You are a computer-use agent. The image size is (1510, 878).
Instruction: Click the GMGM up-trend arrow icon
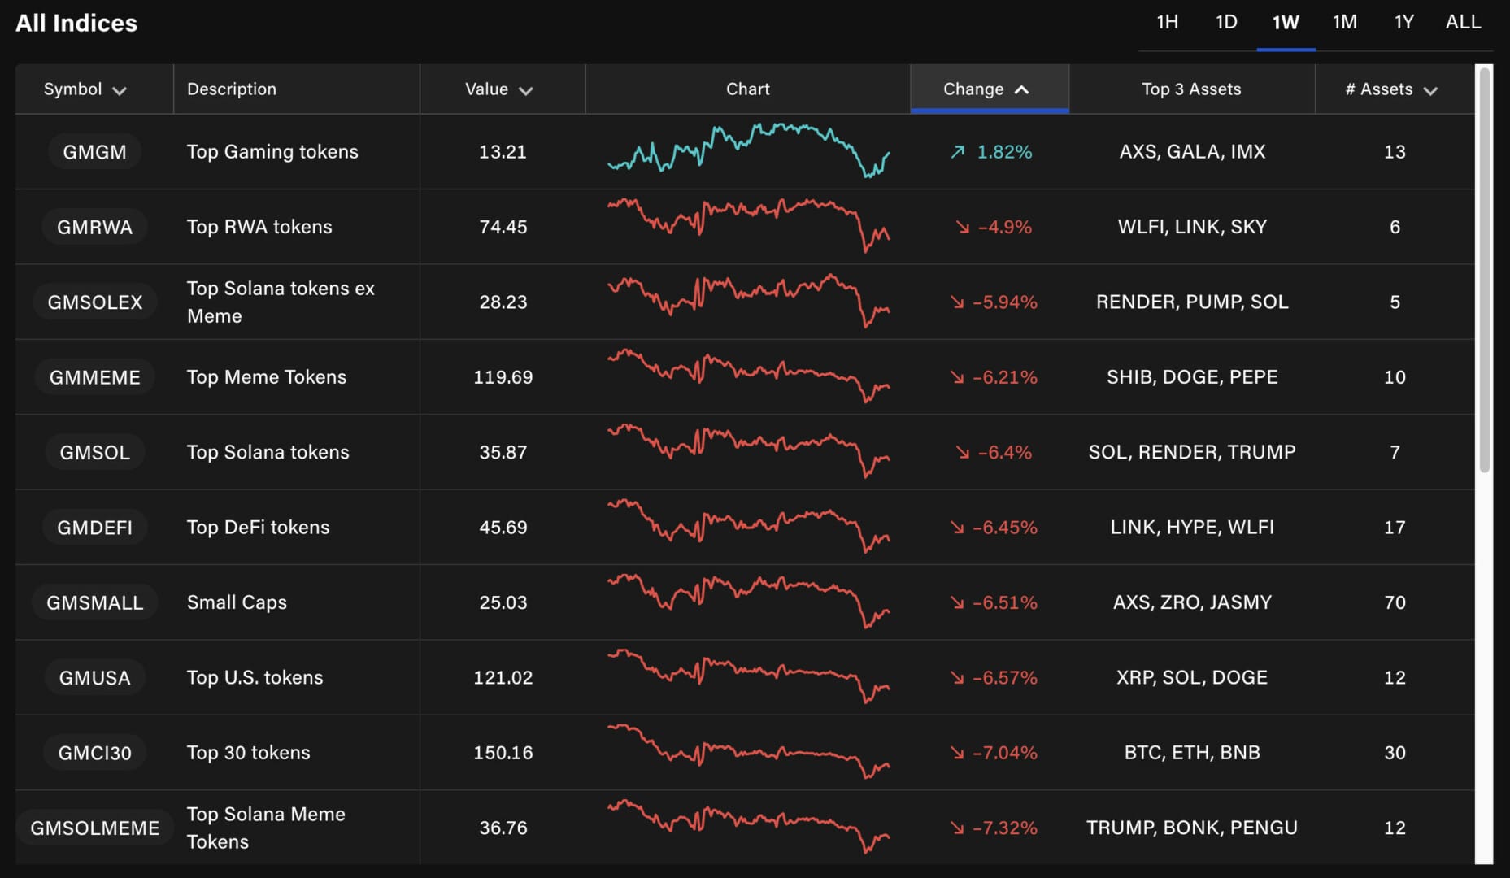(x=958, y=152)
